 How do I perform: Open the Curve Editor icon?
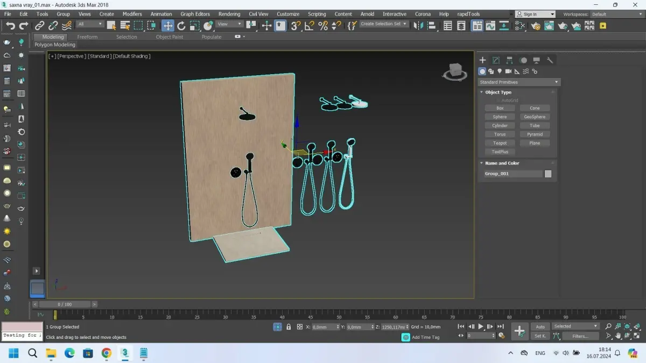tap(490, 25)
